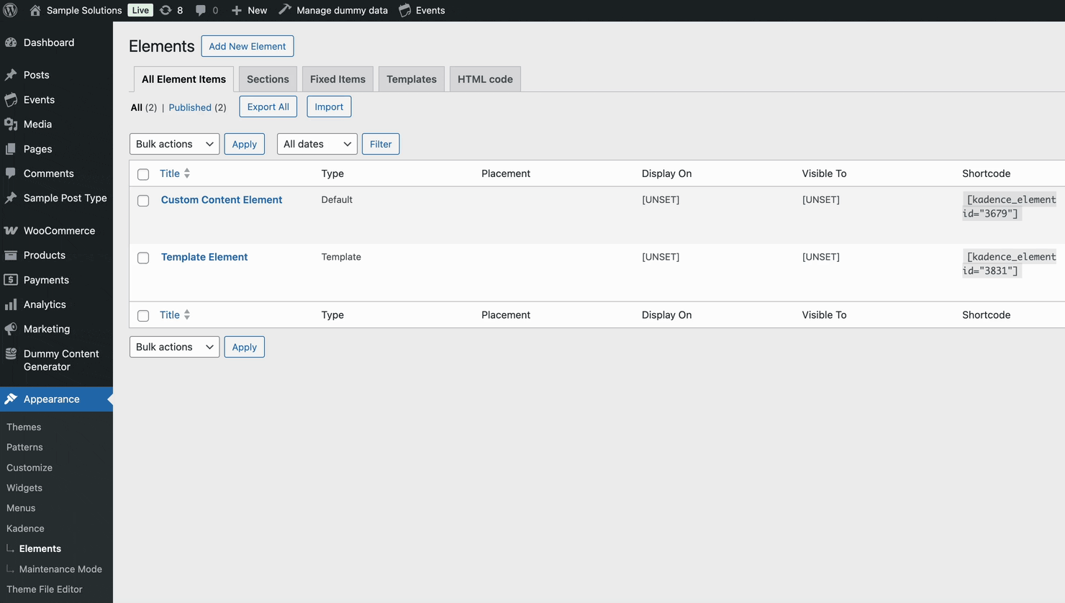The image size is (1065, 603).
Task: Open the All dates dropdown
Action: [x=317, y=143]
